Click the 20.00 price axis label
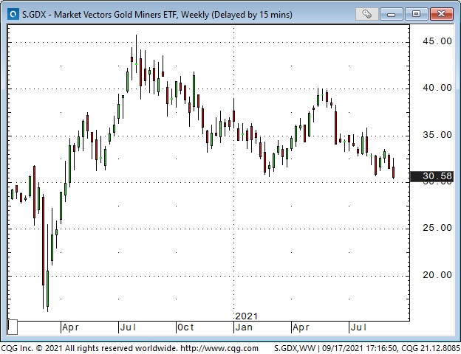 pyautogui.click(x=437, y=275)
